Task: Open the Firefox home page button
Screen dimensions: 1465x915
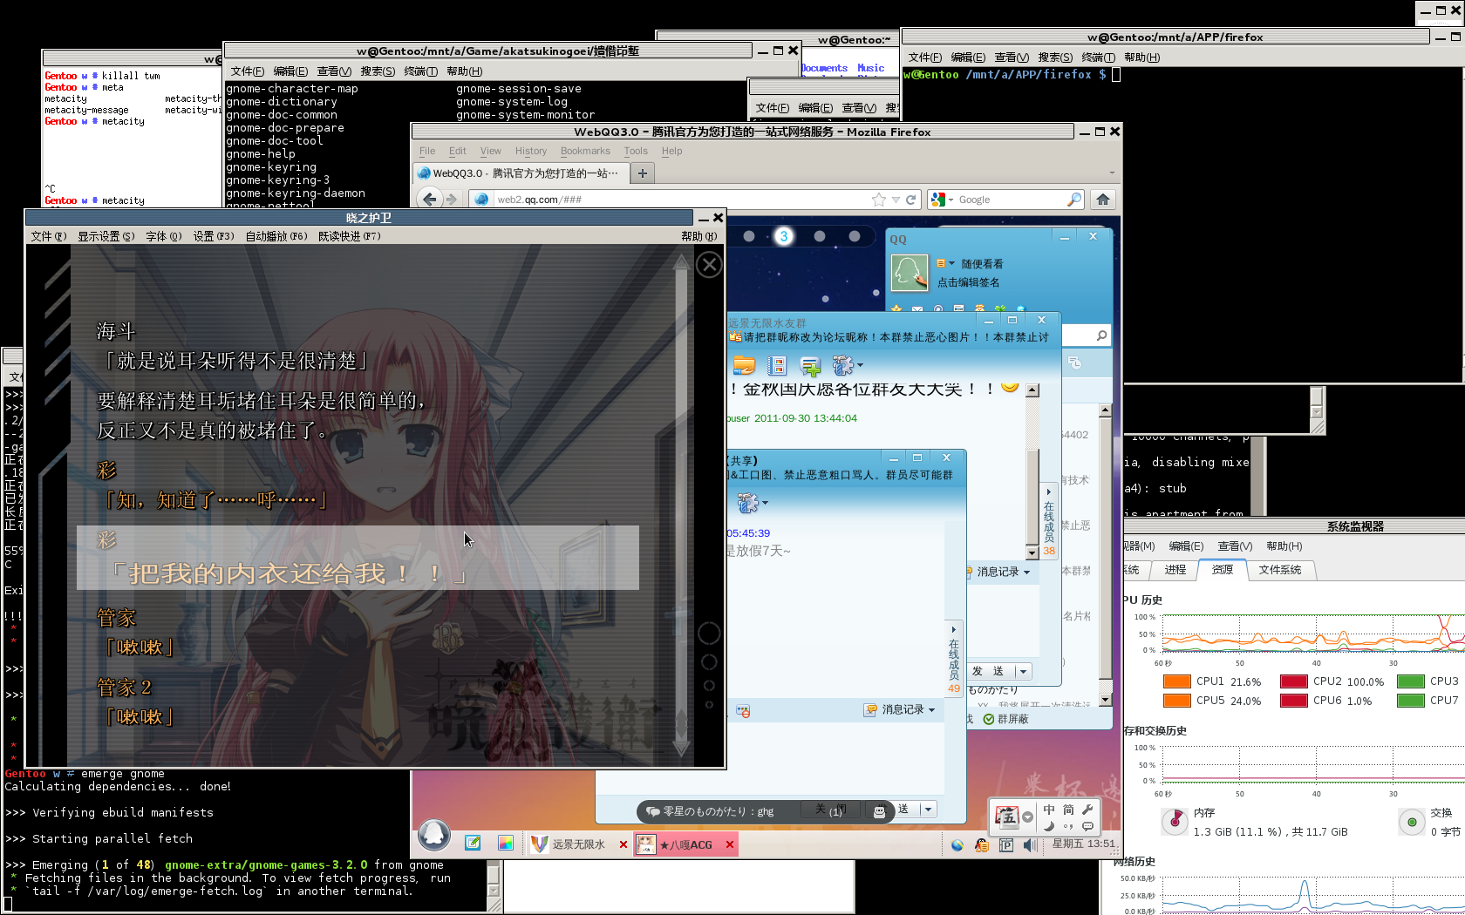Action: pos(1103,200)
